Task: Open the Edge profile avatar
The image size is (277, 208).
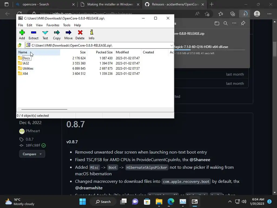Action: (x=257, y=14)
